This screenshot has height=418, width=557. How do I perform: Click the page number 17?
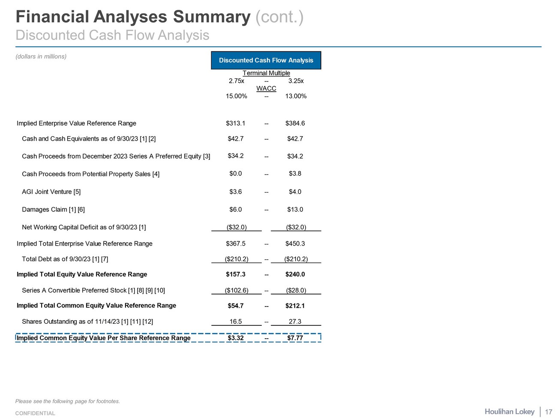(x=548, y=412)
